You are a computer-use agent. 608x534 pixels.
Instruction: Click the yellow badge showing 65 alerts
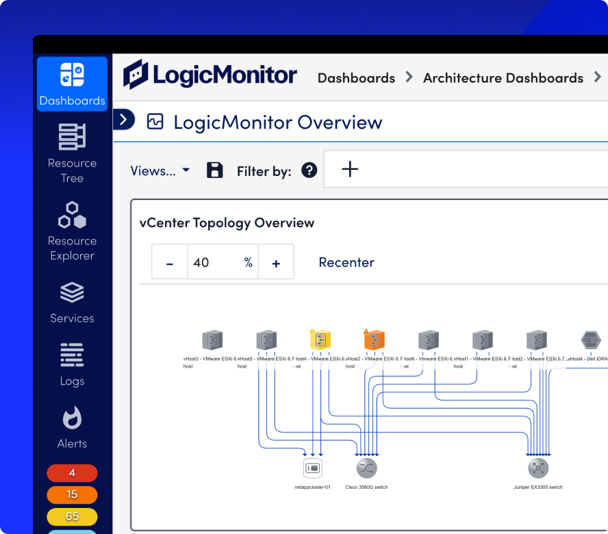pyautogui.click(x=72, y=516)
